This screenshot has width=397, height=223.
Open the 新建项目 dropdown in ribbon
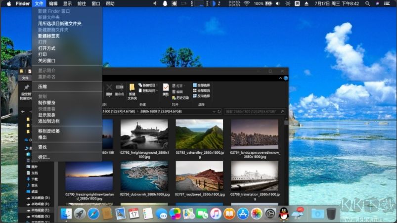[x=148, y=85]
